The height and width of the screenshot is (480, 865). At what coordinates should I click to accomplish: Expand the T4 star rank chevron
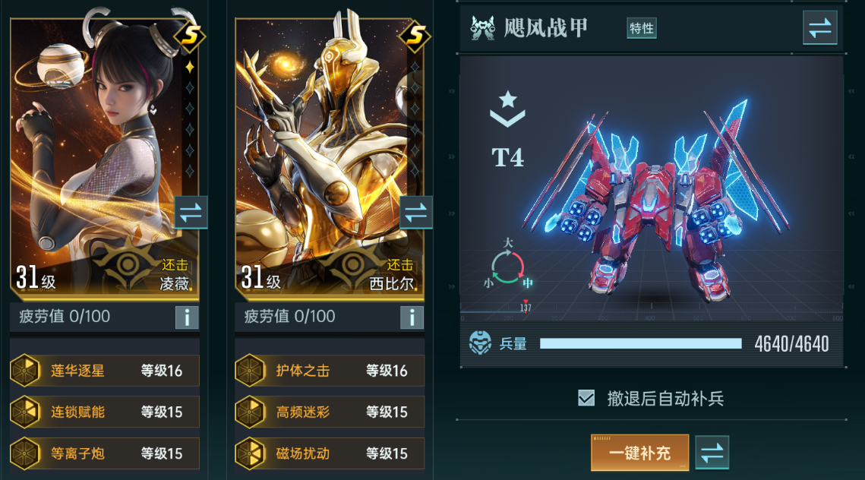(507, 109)
